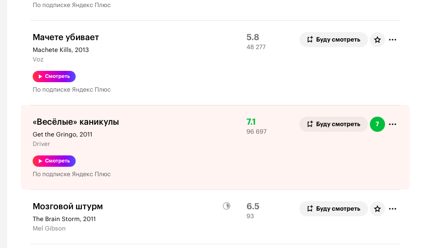Image resolution: width=429 pixels, height=248 pixels.
Task: Change the green 7 rating on Get the Gringo
Action: pos(377,124)
